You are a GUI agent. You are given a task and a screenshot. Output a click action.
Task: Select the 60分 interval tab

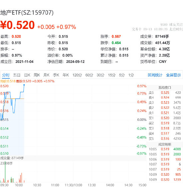pyautogui.click(x=89, y=75)
